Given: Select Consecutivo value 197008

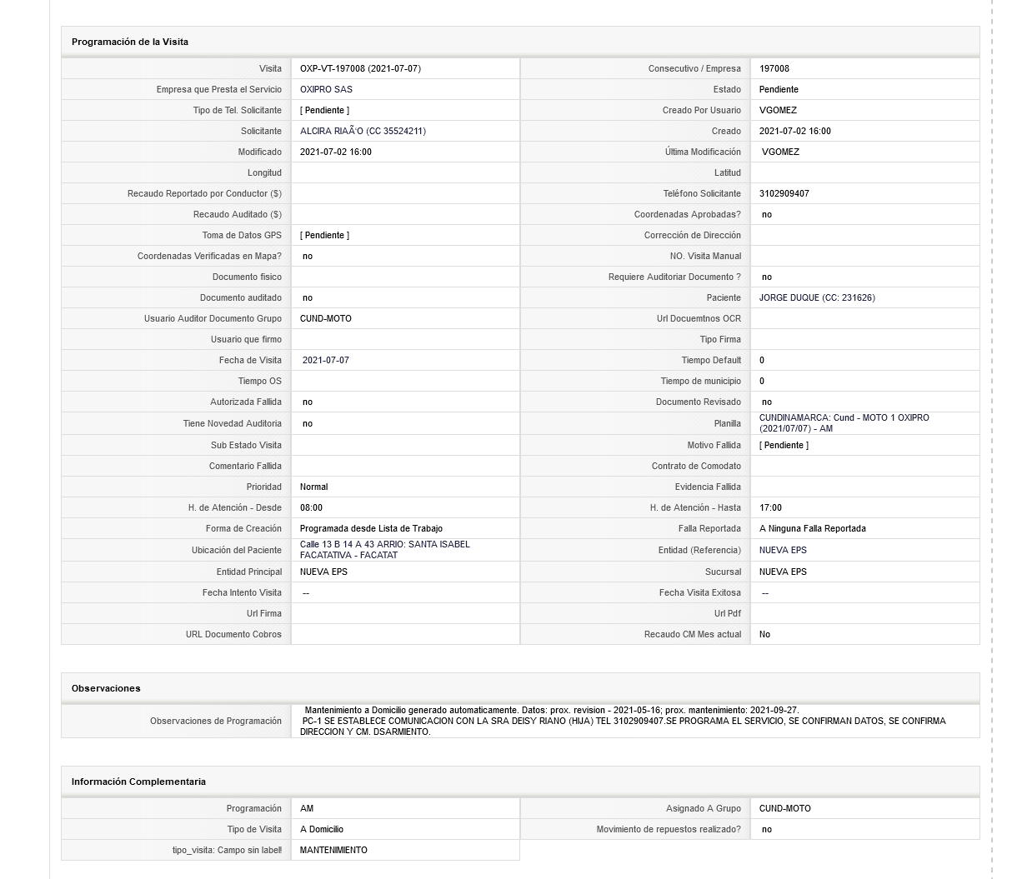Looking at the screenshot, I should 774,68.
